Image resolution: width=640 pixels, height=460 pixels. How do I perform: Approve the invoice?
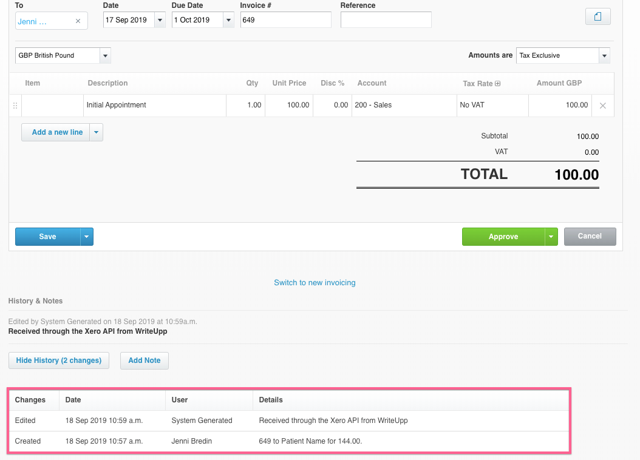click(503, 237)
